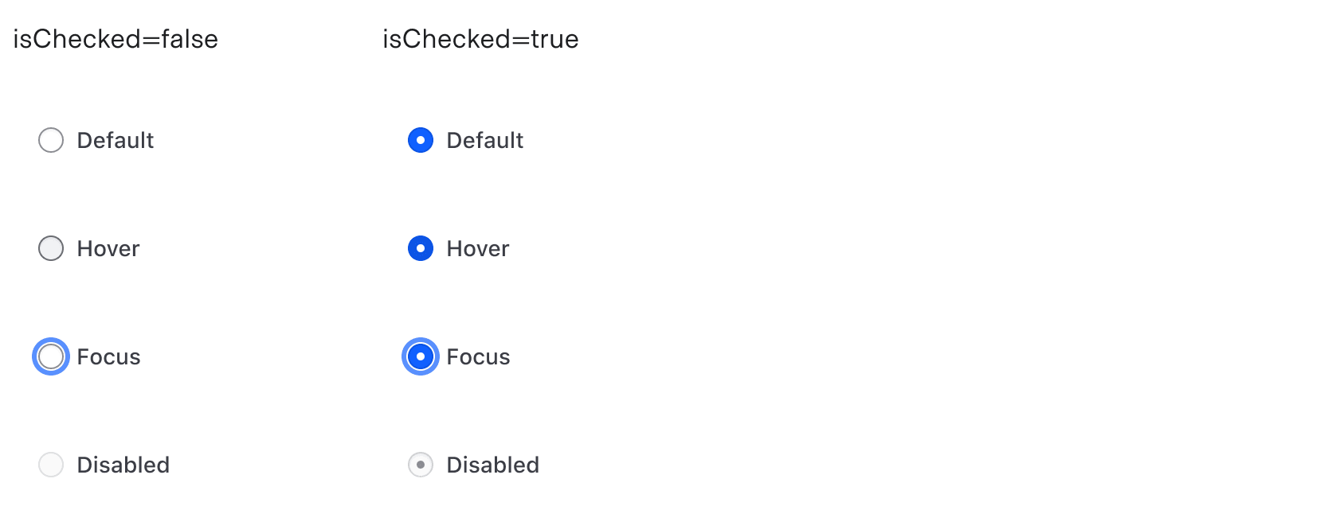Click the unchecked Focus radio button circle
This screenshot has width=1332, height=506.
click(51, 356)
